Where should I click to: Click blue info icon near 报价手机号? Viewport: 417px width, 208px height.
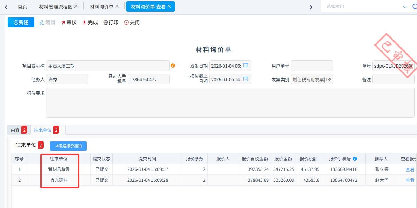coord(355,159)
